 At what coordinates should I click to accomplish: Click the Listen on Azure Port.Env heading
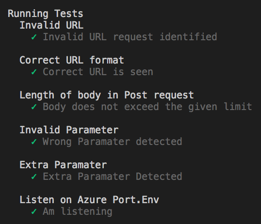pos(89,200)
